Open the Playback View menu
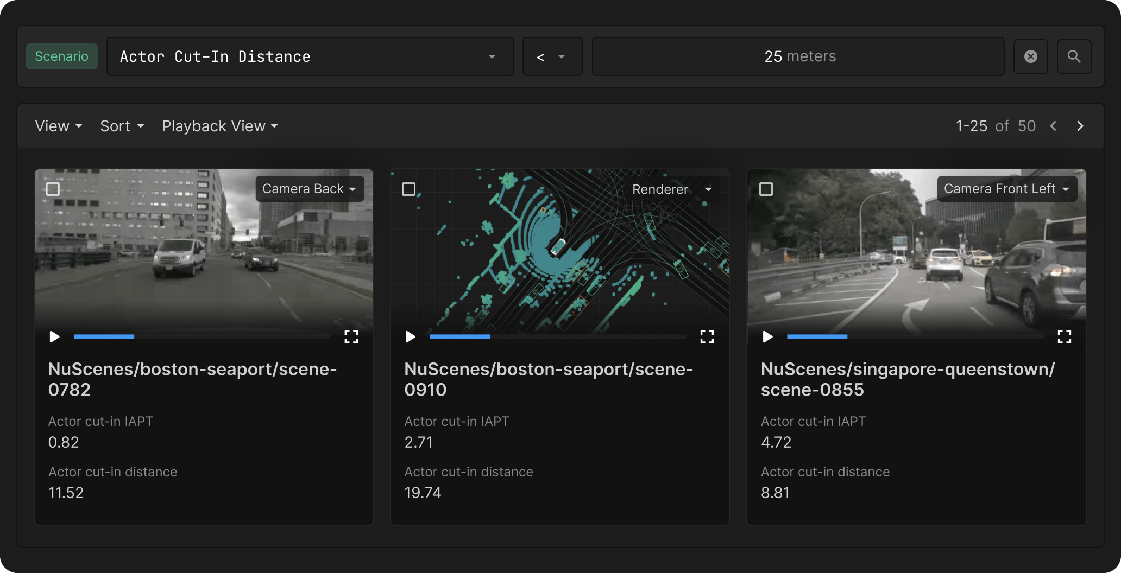 (219, 126)
